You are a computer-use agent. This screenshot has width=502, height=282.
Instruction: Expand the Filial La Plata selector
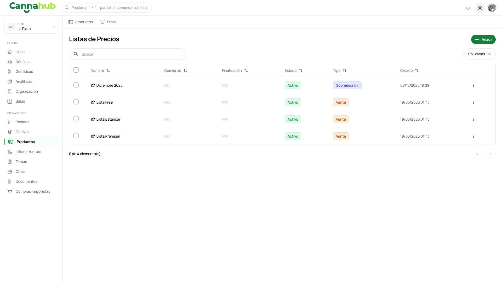click(x=31, y=27)
